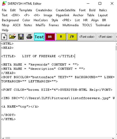Open the Color menu
This screenshot has height=139, width=117.
pyautogui.click(x=26, y=20)
